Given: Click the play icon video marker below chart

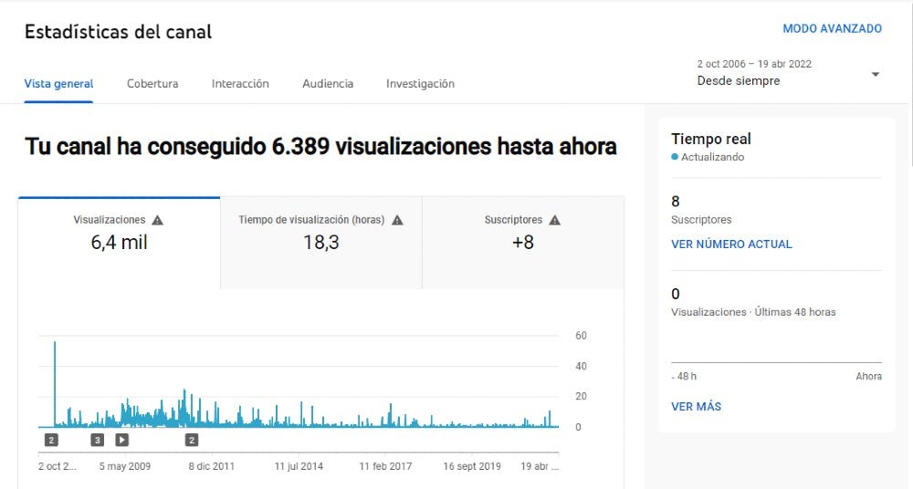Looking at the screenshot, I should click(x=122, y=440).
